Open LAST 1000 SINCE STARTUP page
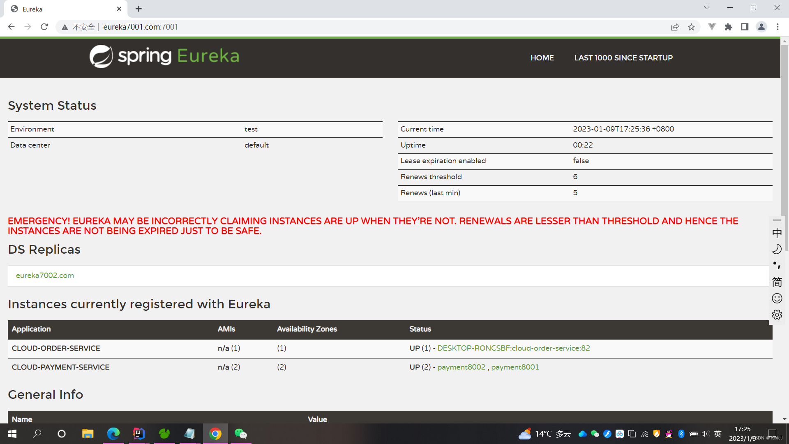 coord(623,58)
